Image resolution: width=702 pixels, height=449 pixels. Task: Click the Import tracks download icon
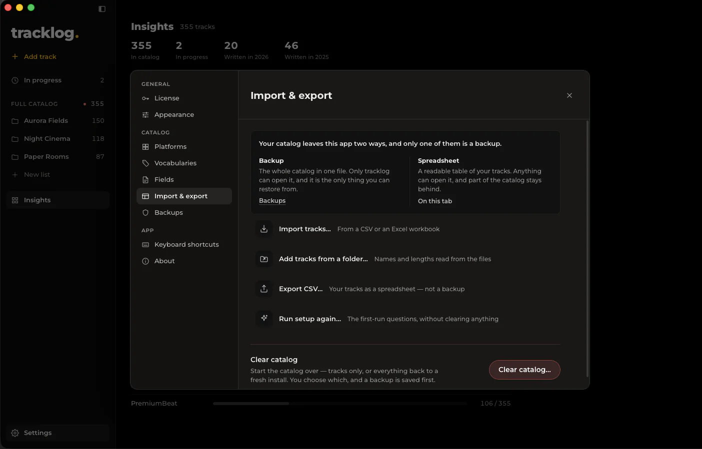(x=264, y=229)
